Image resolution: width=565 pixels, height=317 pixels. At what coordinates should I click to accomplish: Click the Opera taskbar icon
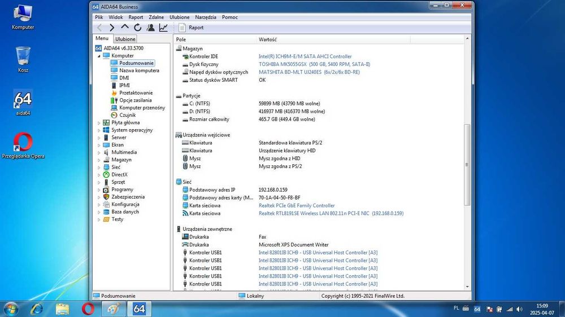[88, 309]
